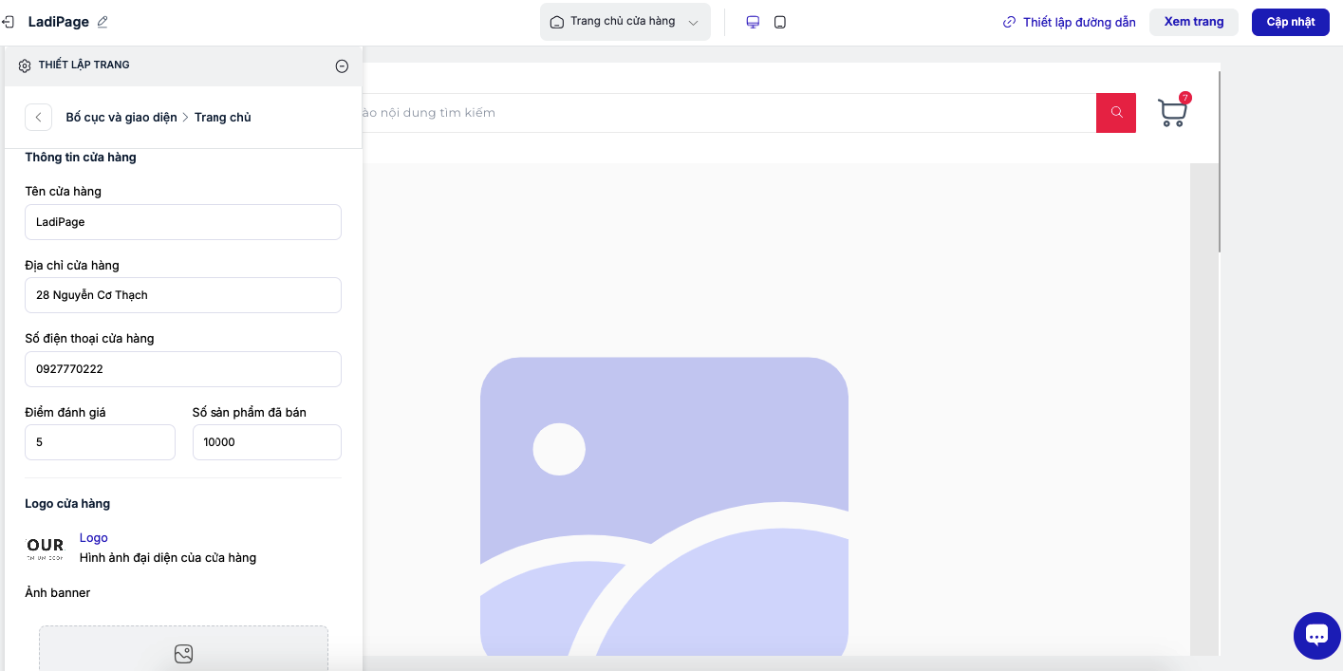Click the Xem trang button
This screenshot has width=1343, height=671.
(1194, 22)
